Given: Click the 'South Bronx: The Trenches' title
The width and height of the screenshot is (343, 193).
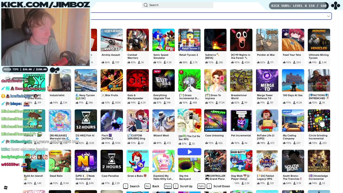Looking at the screenshot, I should pos(292,177).
